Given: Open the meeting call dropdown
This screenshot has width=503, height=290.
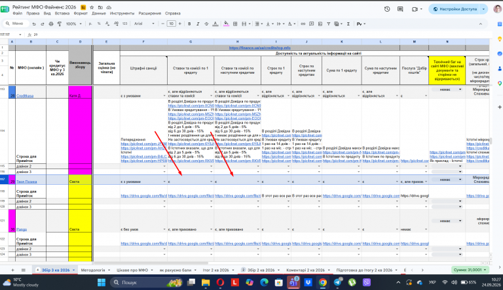Looking at the screenshot, I should point(421,9).
